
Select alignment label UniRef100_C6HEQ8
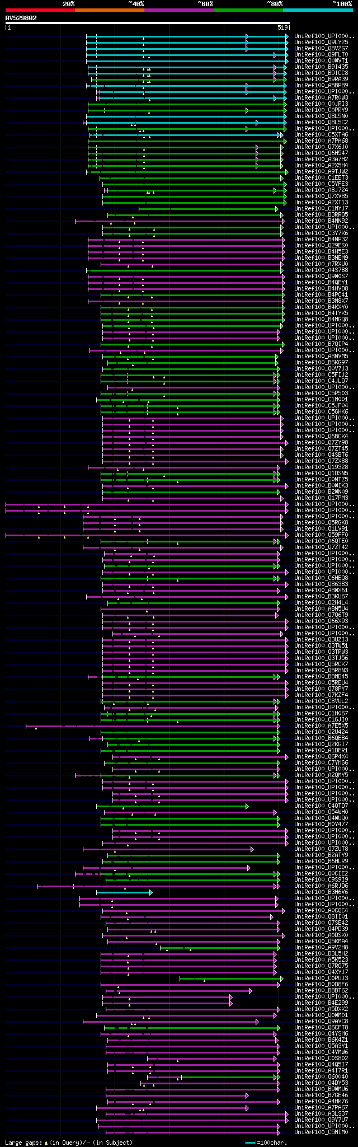(321, 578)
